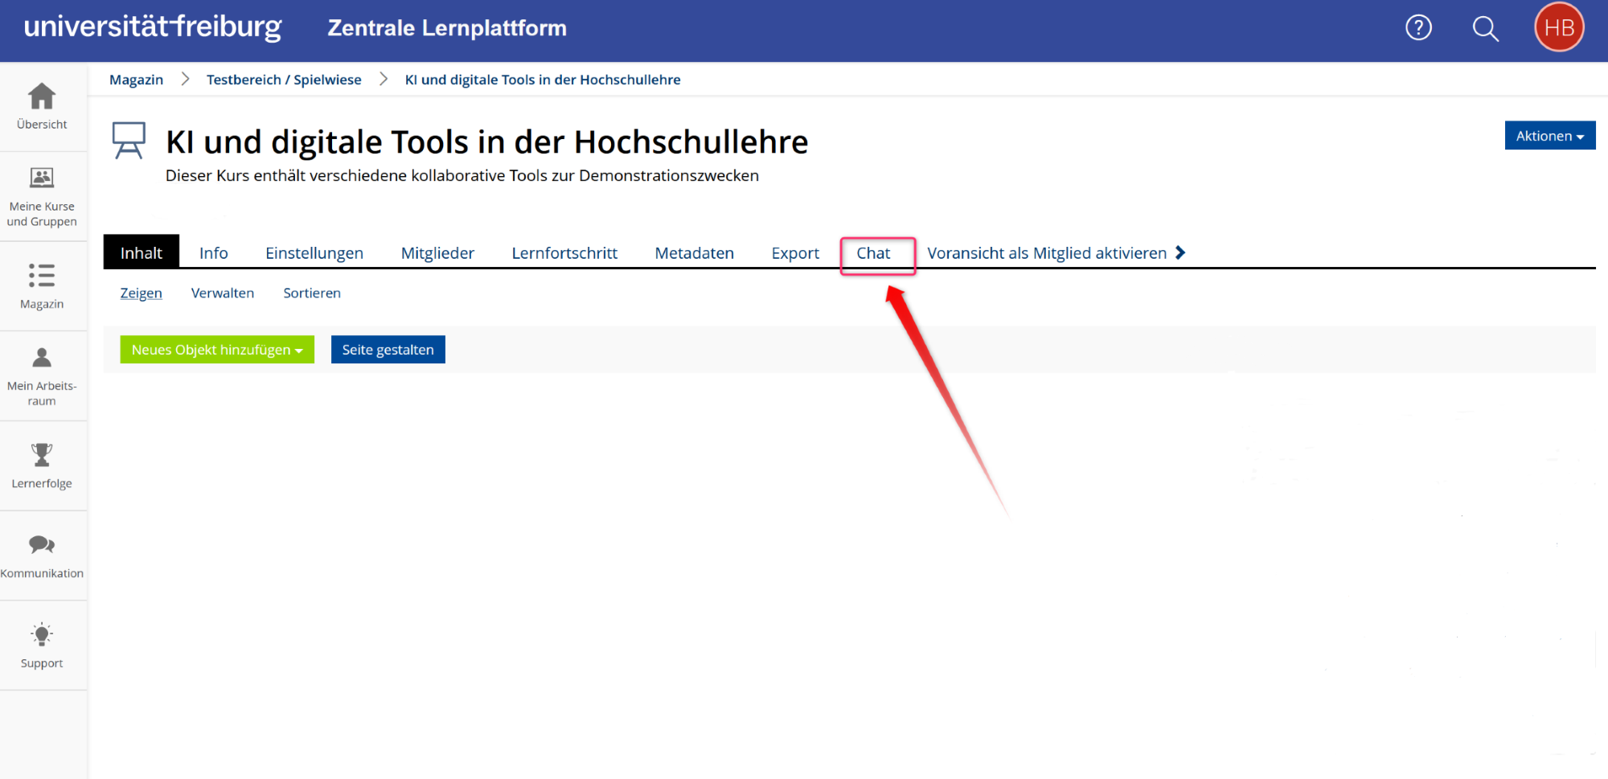Expand the Aktionen dropdown
The image size is (1608, 779).
tap(1549, 135)
